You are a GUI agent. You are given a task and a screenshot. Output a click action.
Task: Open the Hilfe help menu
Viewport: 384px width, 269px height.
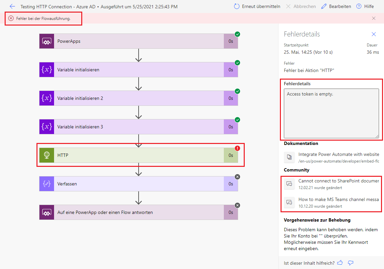click(365, 6)
